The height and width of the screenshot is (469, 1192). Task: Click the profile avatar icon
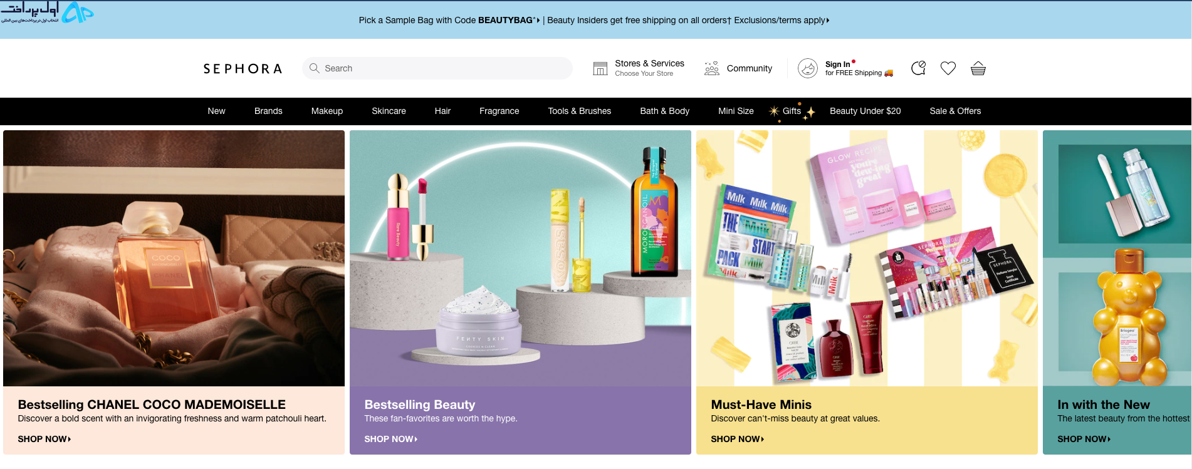[x=808, y=68]
